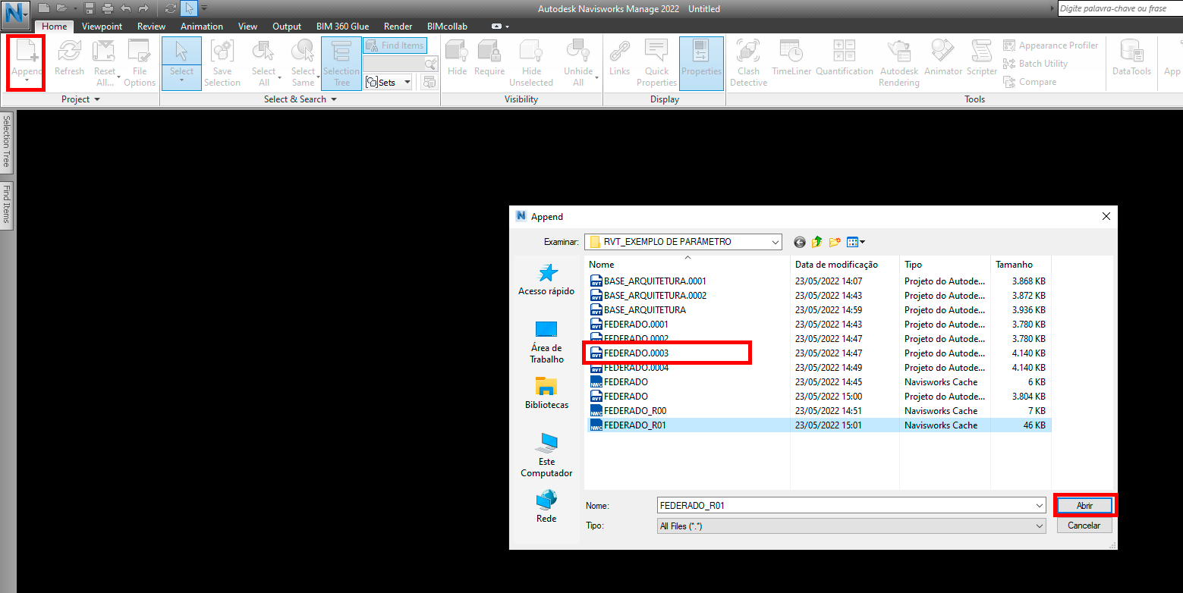
Task: Click the Compare tool
Action: [x=1029, y=82]
